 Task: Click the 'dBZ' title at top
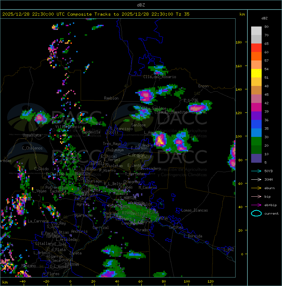(x=141, y=5)
